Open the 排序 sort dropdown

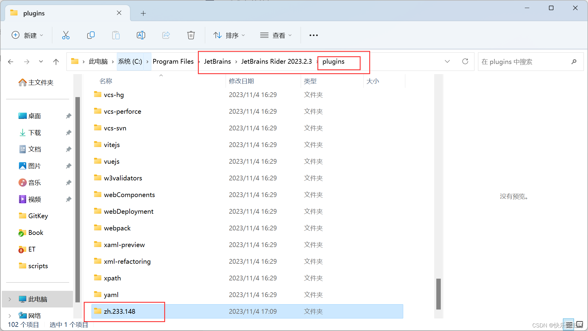point(229,35)
